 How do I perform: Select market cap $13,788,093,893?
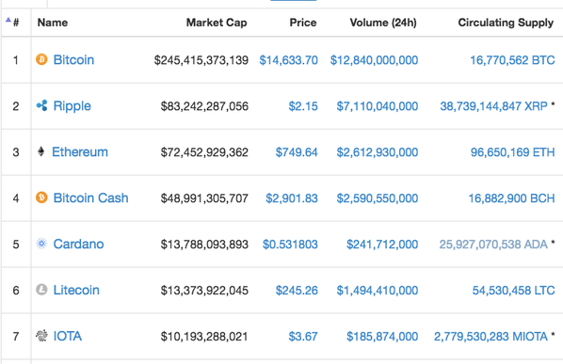coord(204,245)
